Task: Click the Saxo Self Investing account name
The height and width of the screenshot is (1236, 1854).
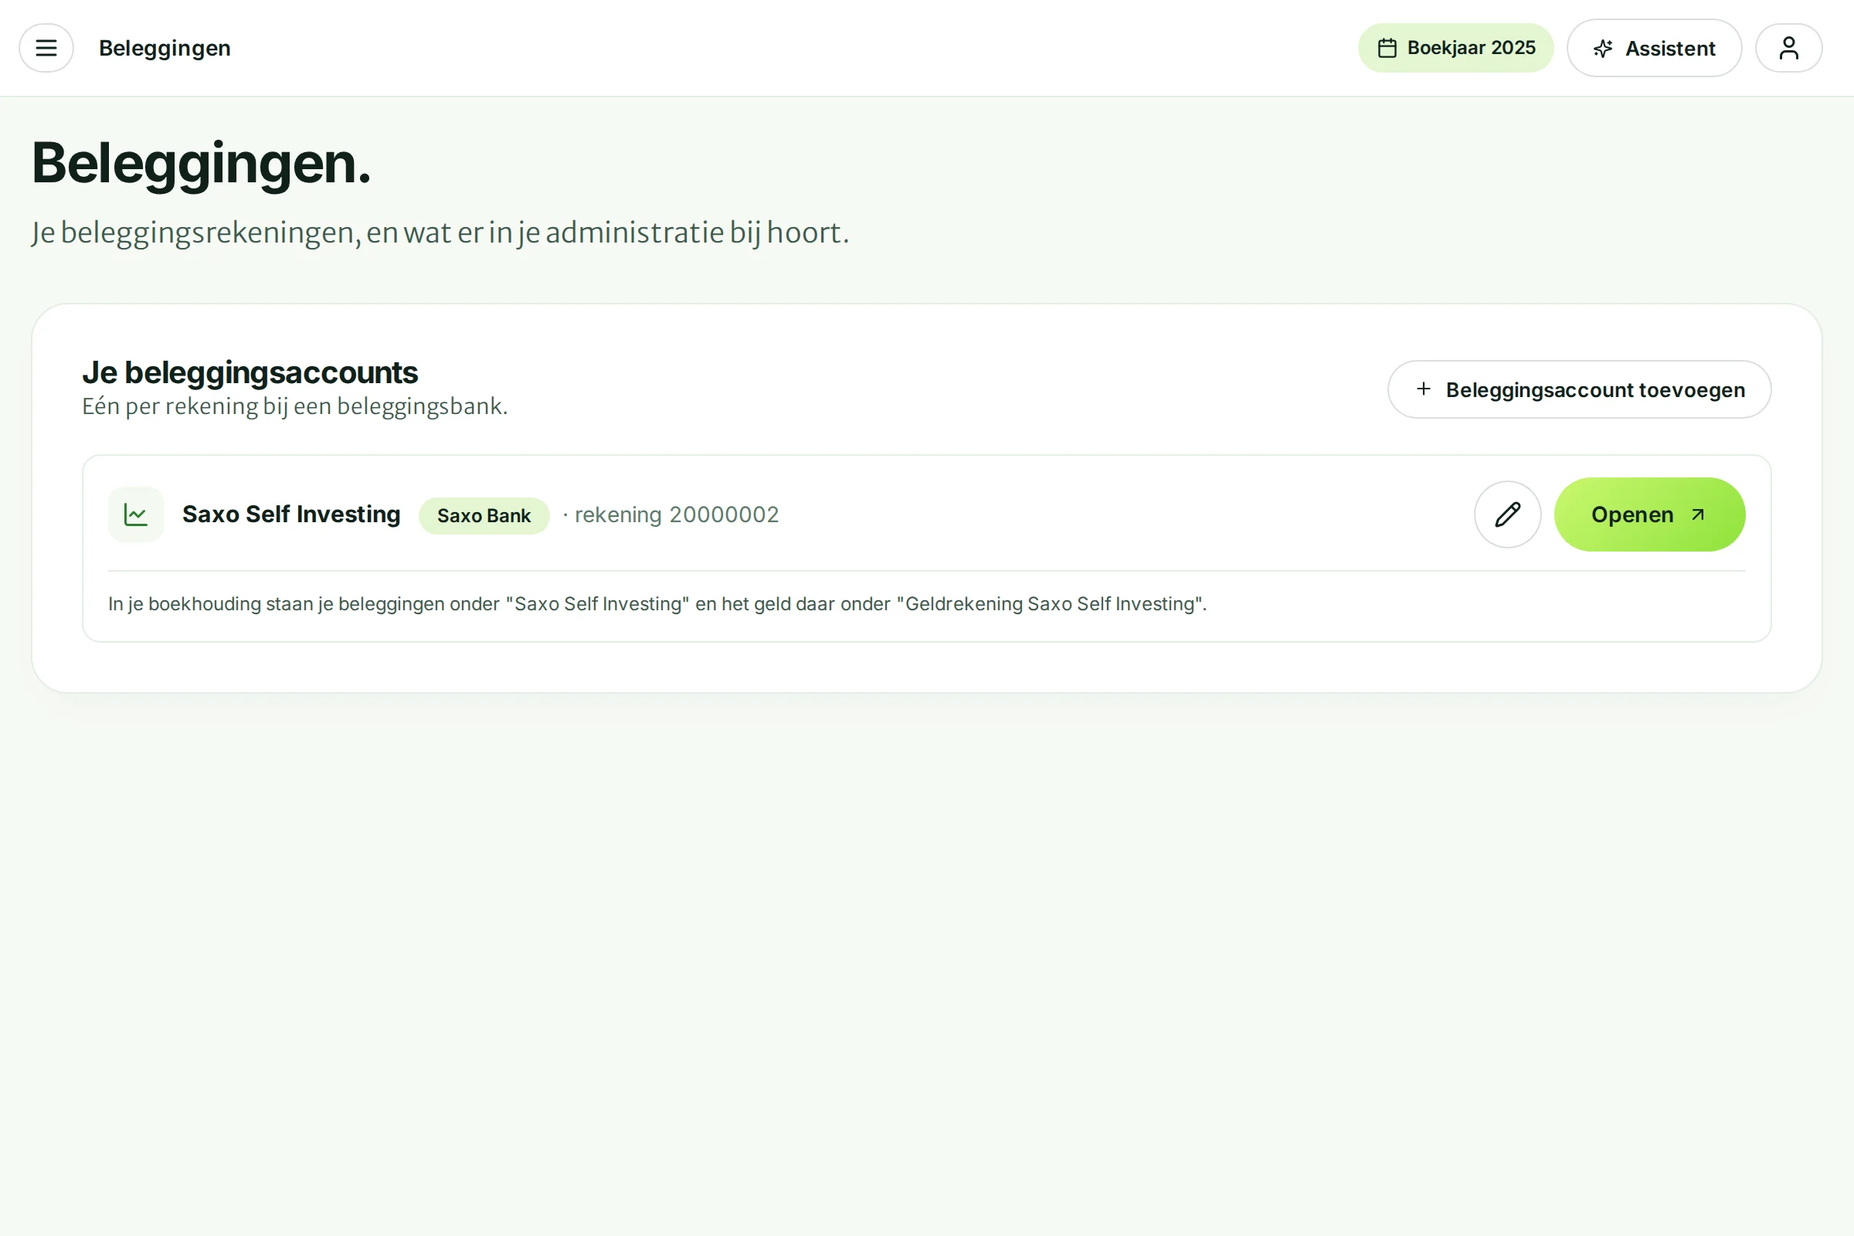Action: (x=291, y=514)
